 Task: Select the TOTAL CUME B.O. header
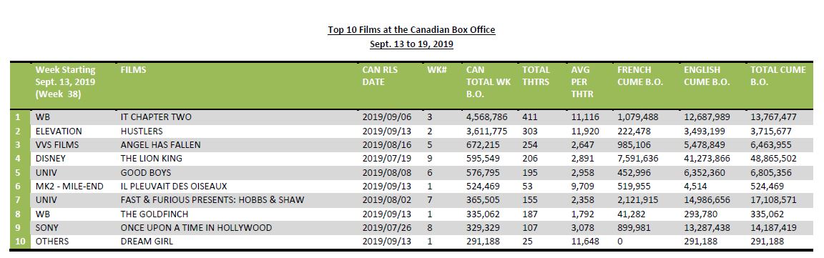click(x=778, y=76)
